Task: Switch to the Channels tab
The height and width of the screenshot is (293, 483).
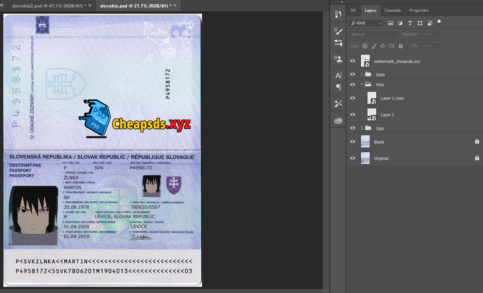Action: pyautogui.click(x=392, y=10)
